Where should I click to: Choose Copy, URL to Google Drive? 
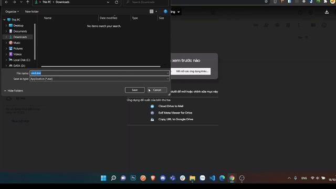(x=176, y=119)
